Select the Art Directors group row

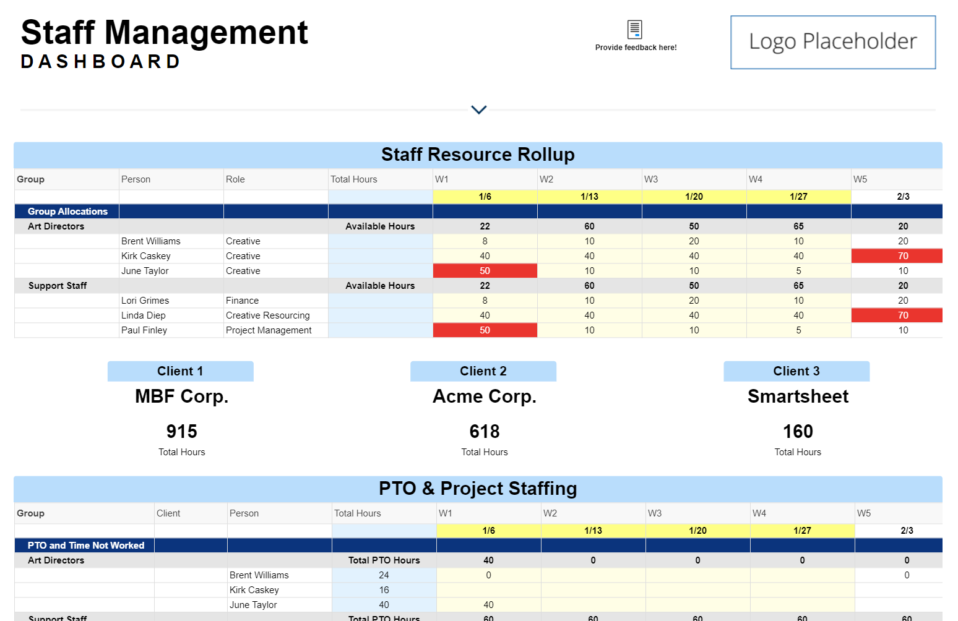[x=56, y=226]
